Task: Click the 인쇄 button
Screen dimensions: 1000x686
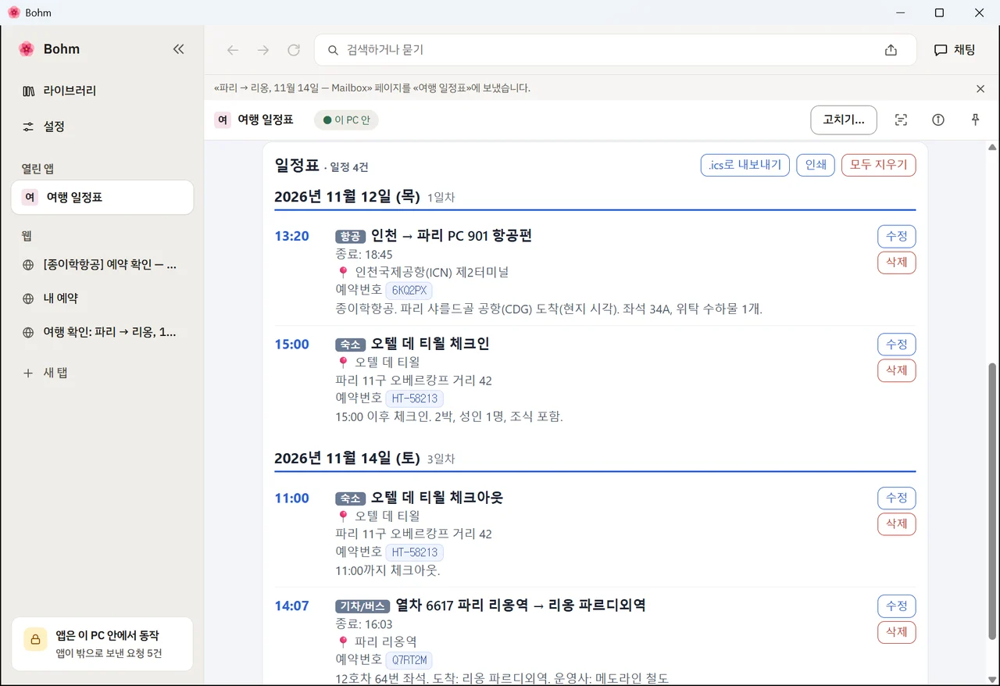Action: pyautogui.click(x=816, y=165)
